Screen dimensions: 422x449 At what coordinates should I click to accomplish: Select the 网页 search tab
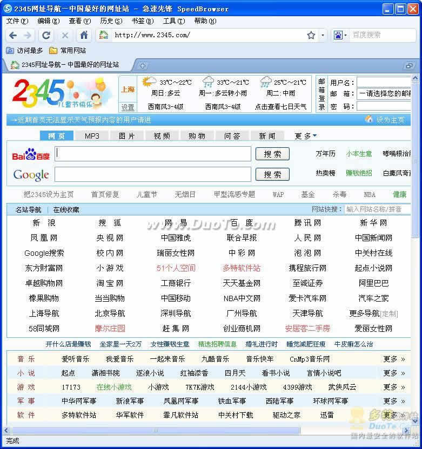pos(57,136)
